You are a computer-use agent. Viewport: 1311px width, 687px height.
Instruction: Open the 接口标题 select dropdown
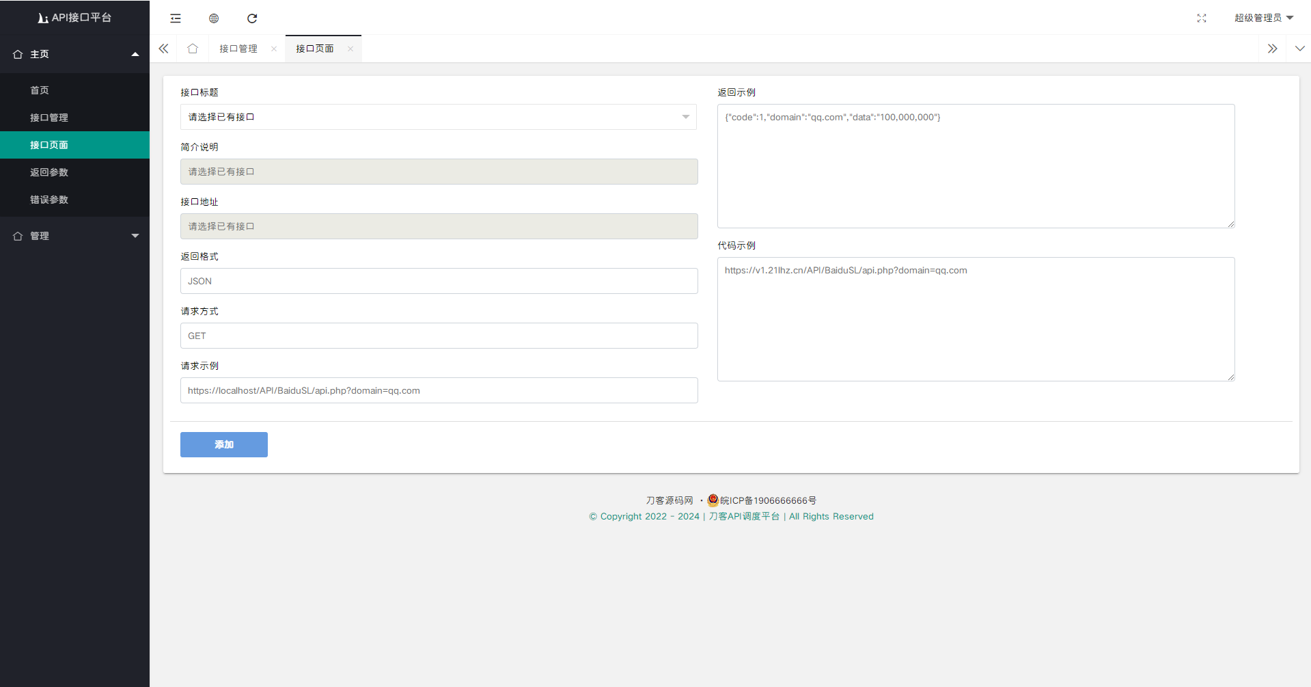(x=438, y=117)
